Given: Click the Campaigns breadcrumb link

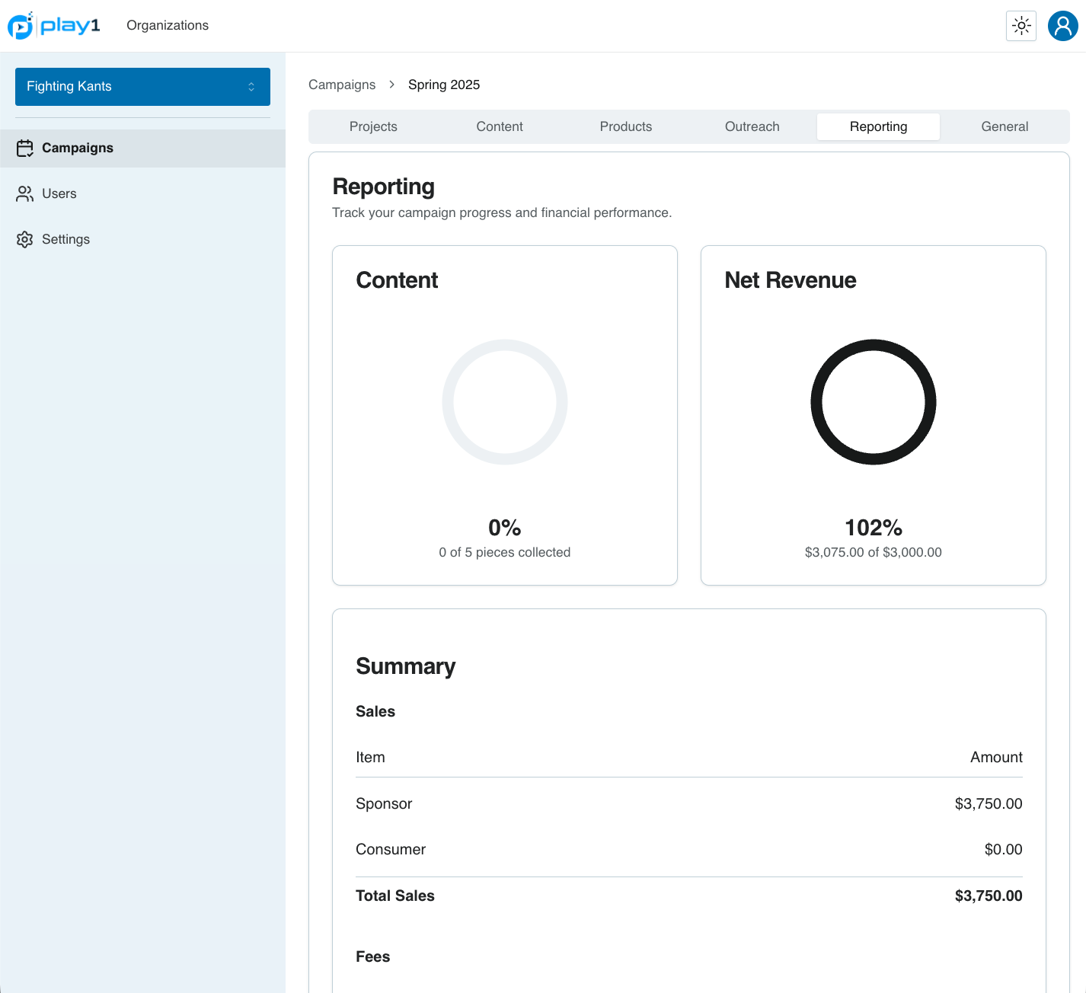Looking at the screenshot, I should (342, 85).
